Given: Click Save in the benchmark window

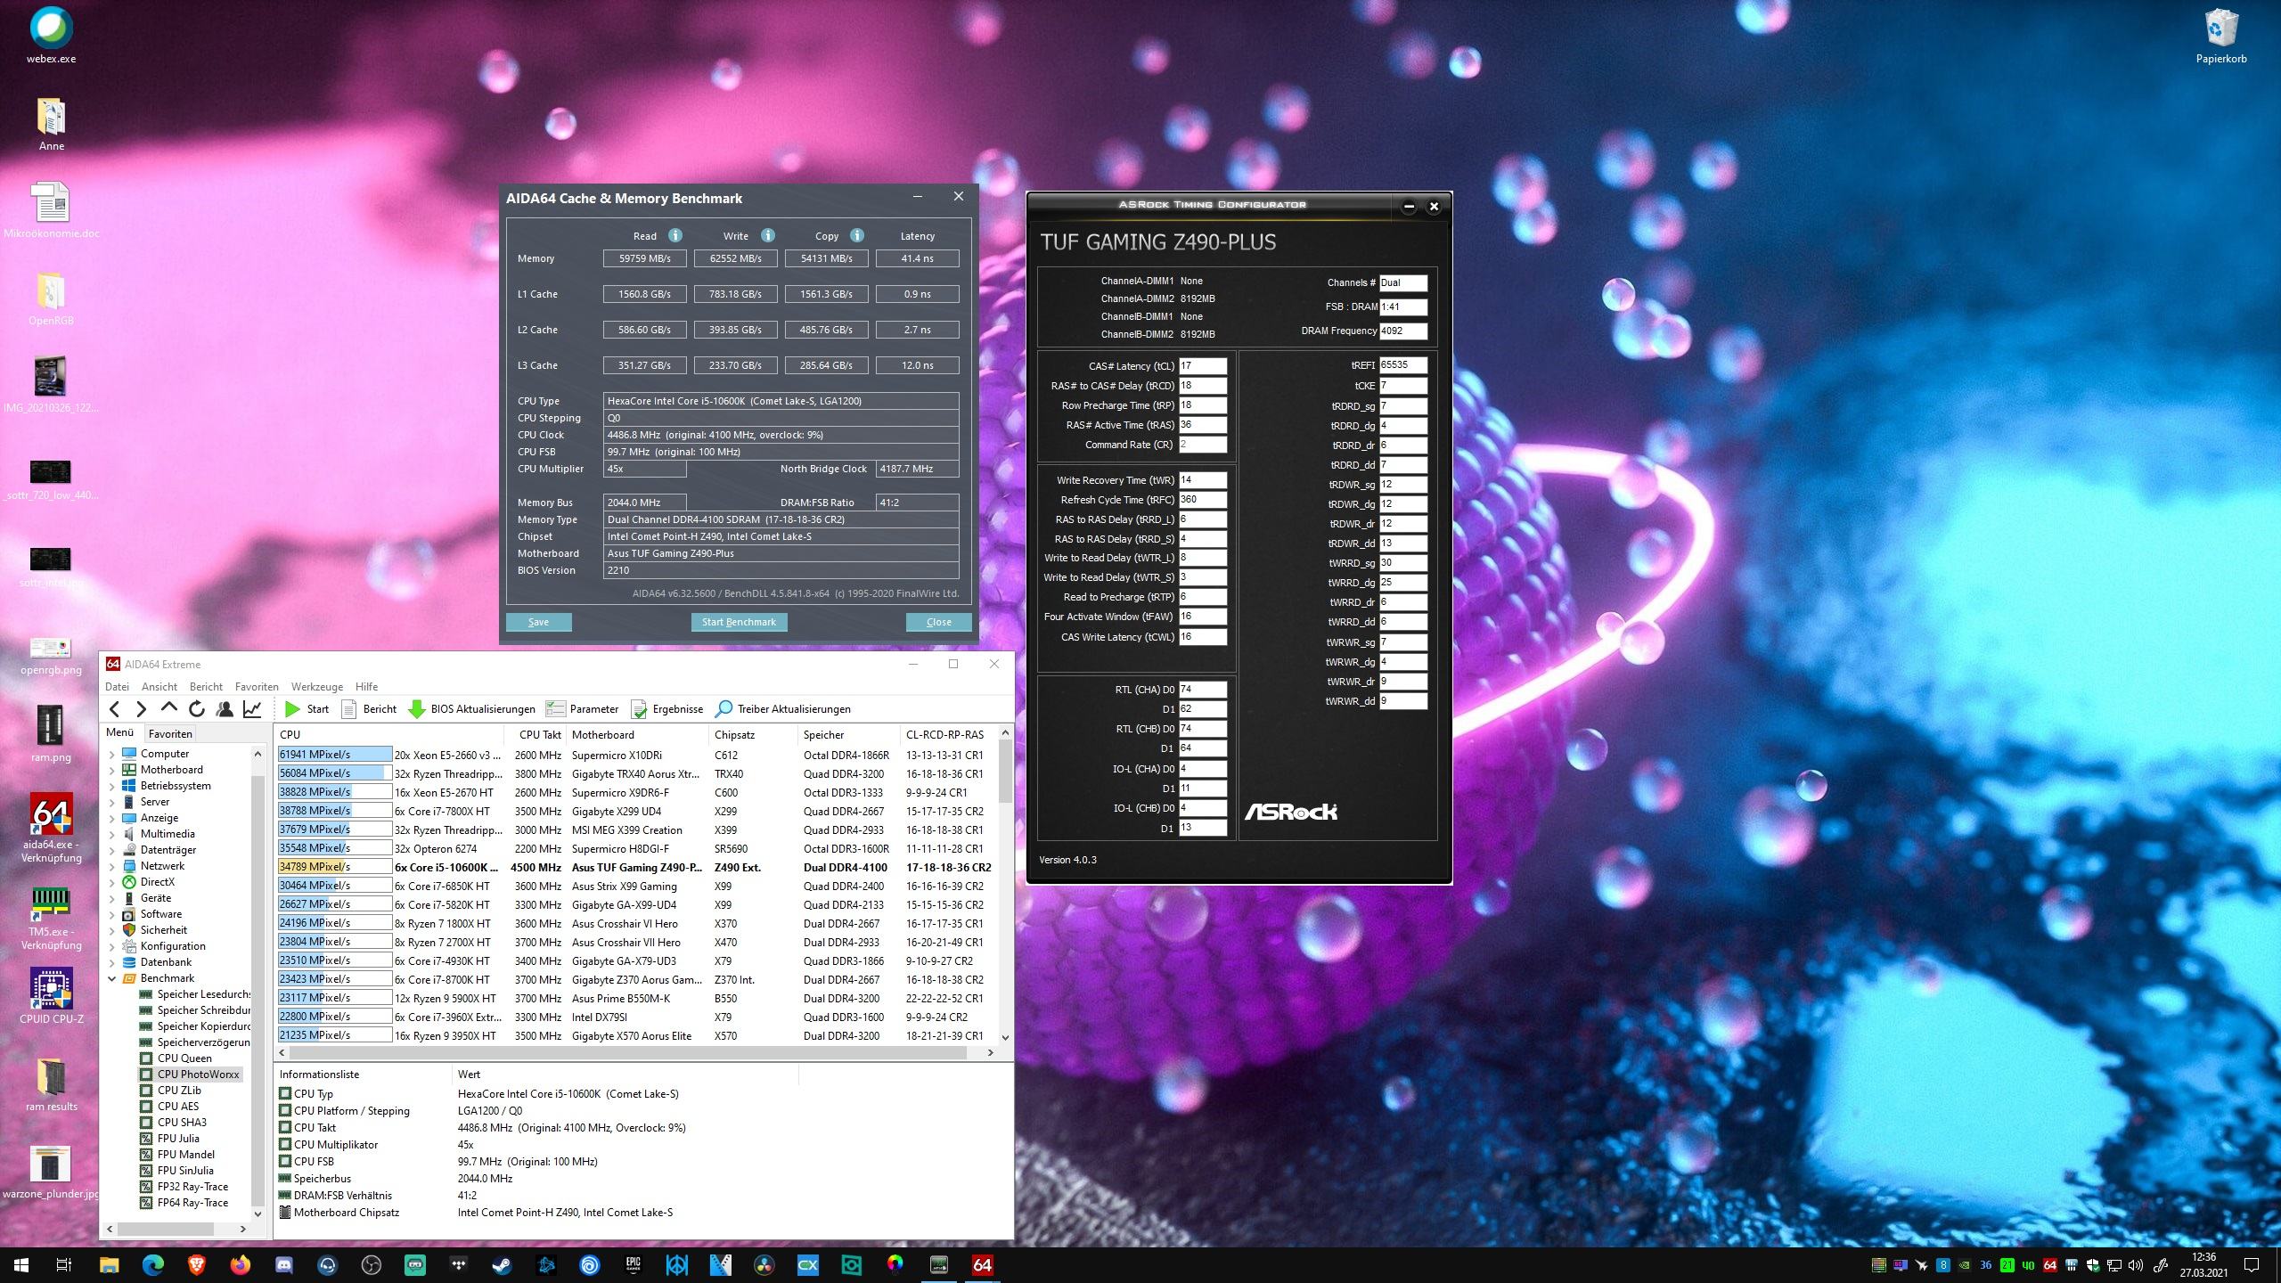Looking at the screenshot, I should 538,622.
